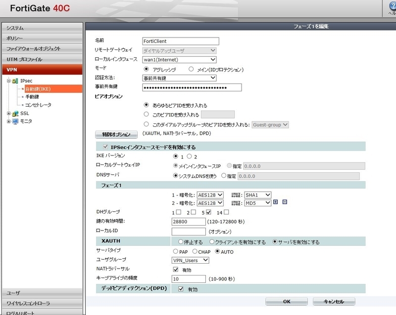This screenshot has width=396, height=315.
Task: Open proposal 1 暗号化 AES128 dropdown
Action: coord(210,195)
